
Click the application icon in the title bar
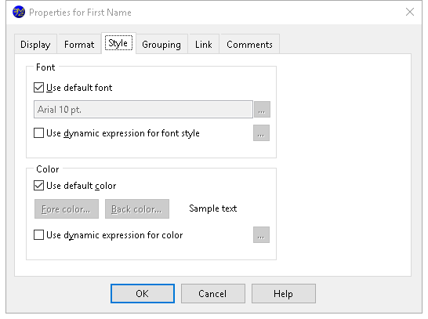[x=19, y=13]
